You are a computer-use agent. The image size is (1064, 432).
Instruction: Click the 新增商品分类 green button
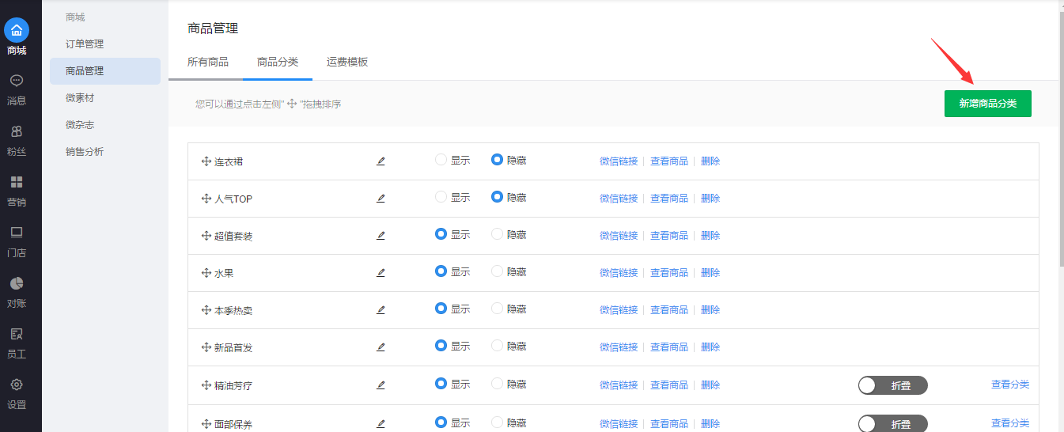tap(987, 104)
